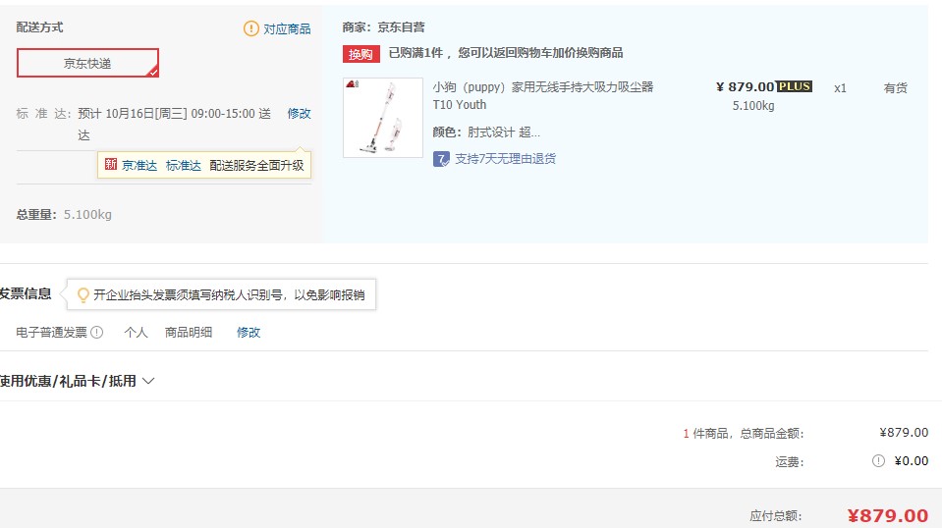Click the 新 badge icon in tooltip

111,165
